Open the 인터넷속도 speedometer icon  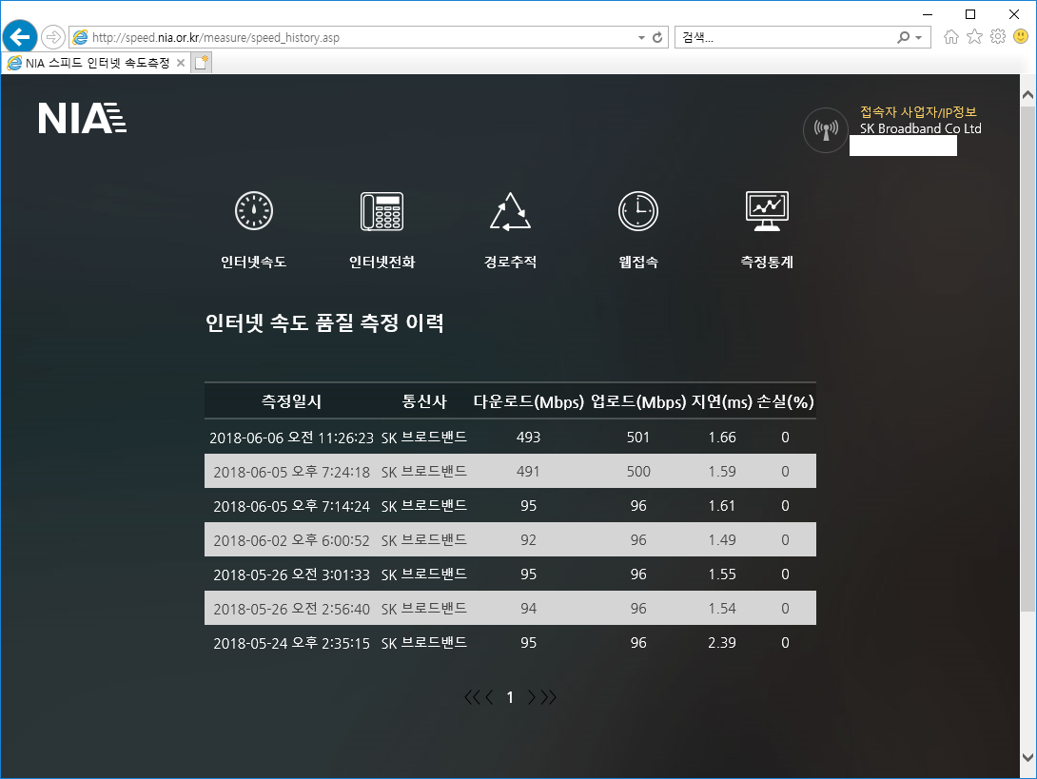click(x=253, y=211)
